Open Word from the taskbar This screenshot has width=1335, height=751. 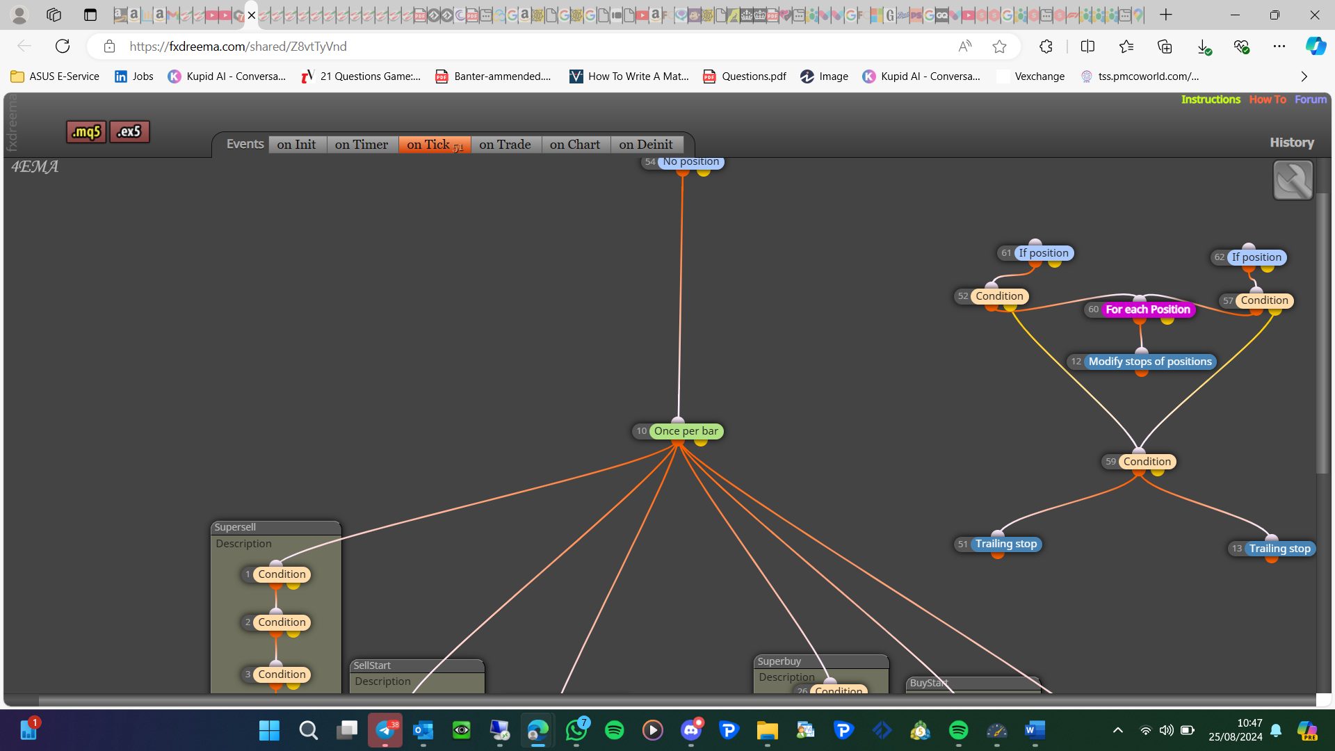tap(1035, 730)
